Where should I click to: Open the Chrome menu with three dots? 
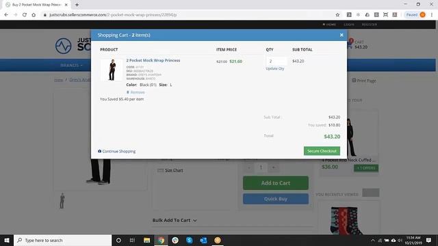click(x=432, y=15)
